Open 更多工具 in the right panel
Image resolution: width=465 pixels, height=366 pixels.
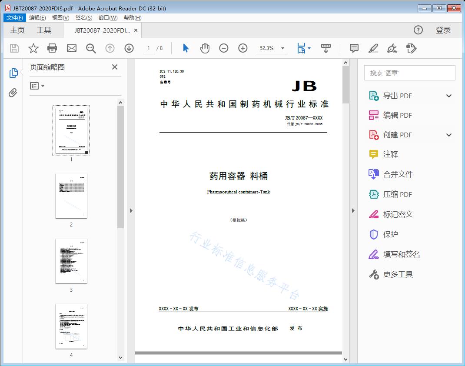(398, 274)
